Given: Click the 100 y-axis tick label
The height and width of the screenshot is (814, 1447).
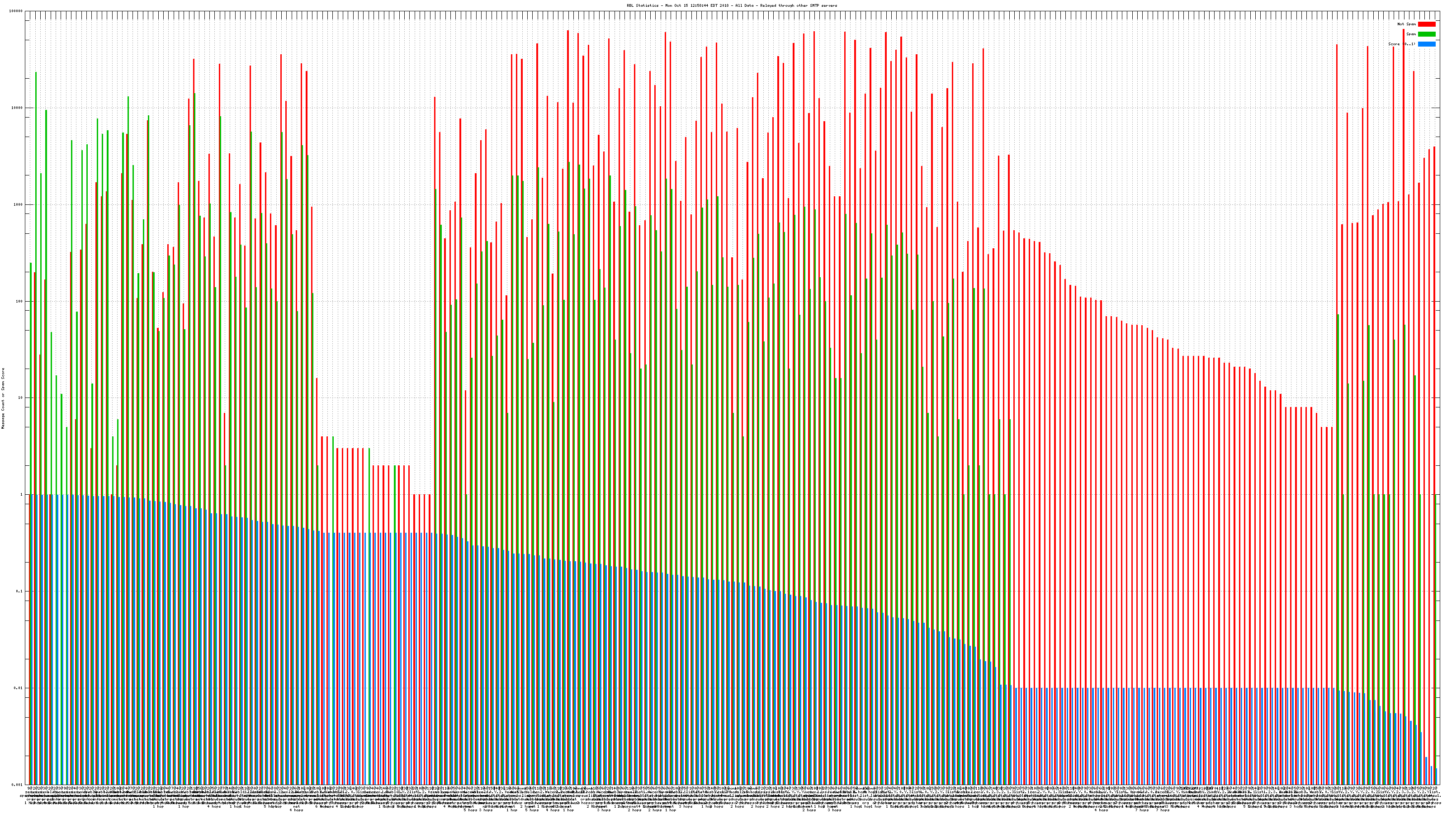Looking at the screenshot, I should click(x=19, y=301).
